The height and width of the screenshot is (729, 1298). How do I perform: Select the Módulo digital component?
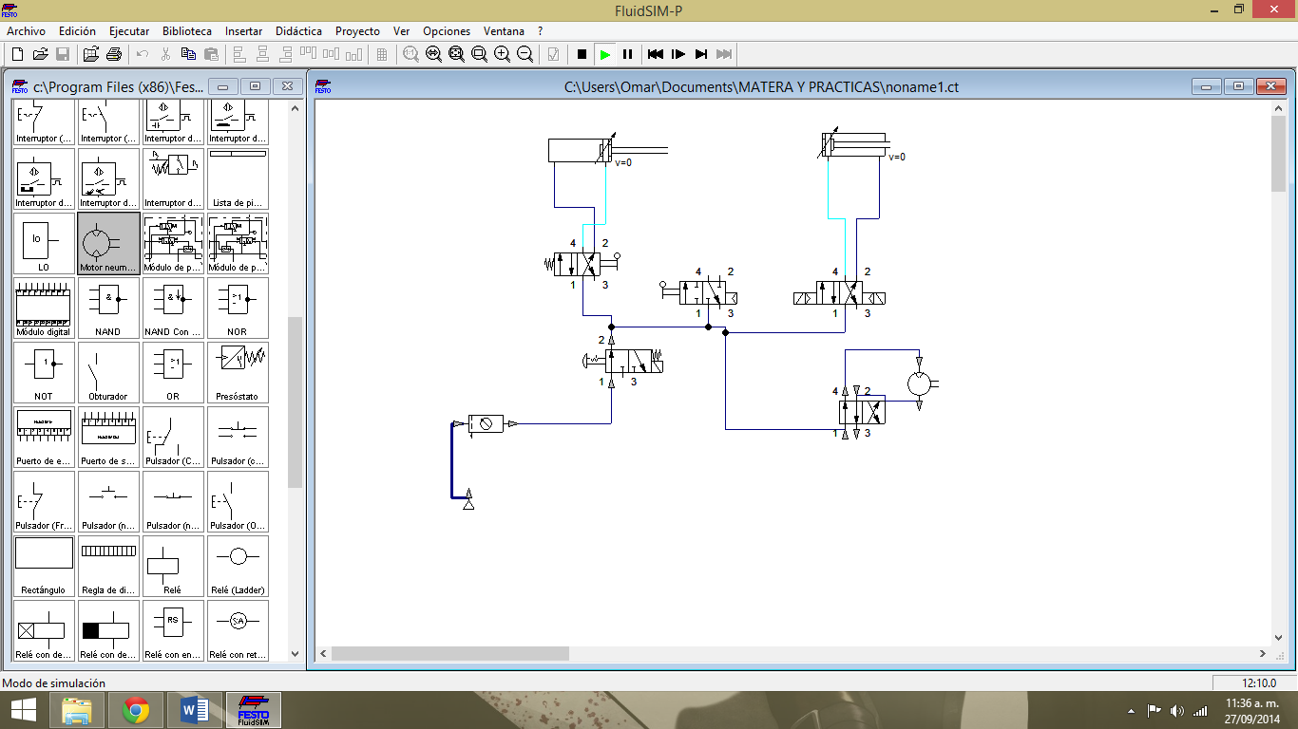pos(43,308)
